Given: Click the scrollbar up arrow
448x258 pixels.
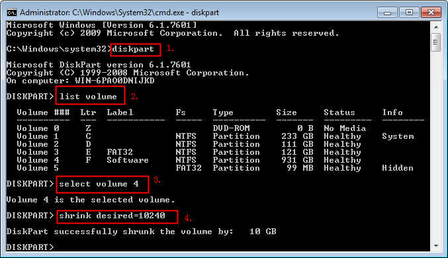Looking at the screenshot, I should 436,27.
